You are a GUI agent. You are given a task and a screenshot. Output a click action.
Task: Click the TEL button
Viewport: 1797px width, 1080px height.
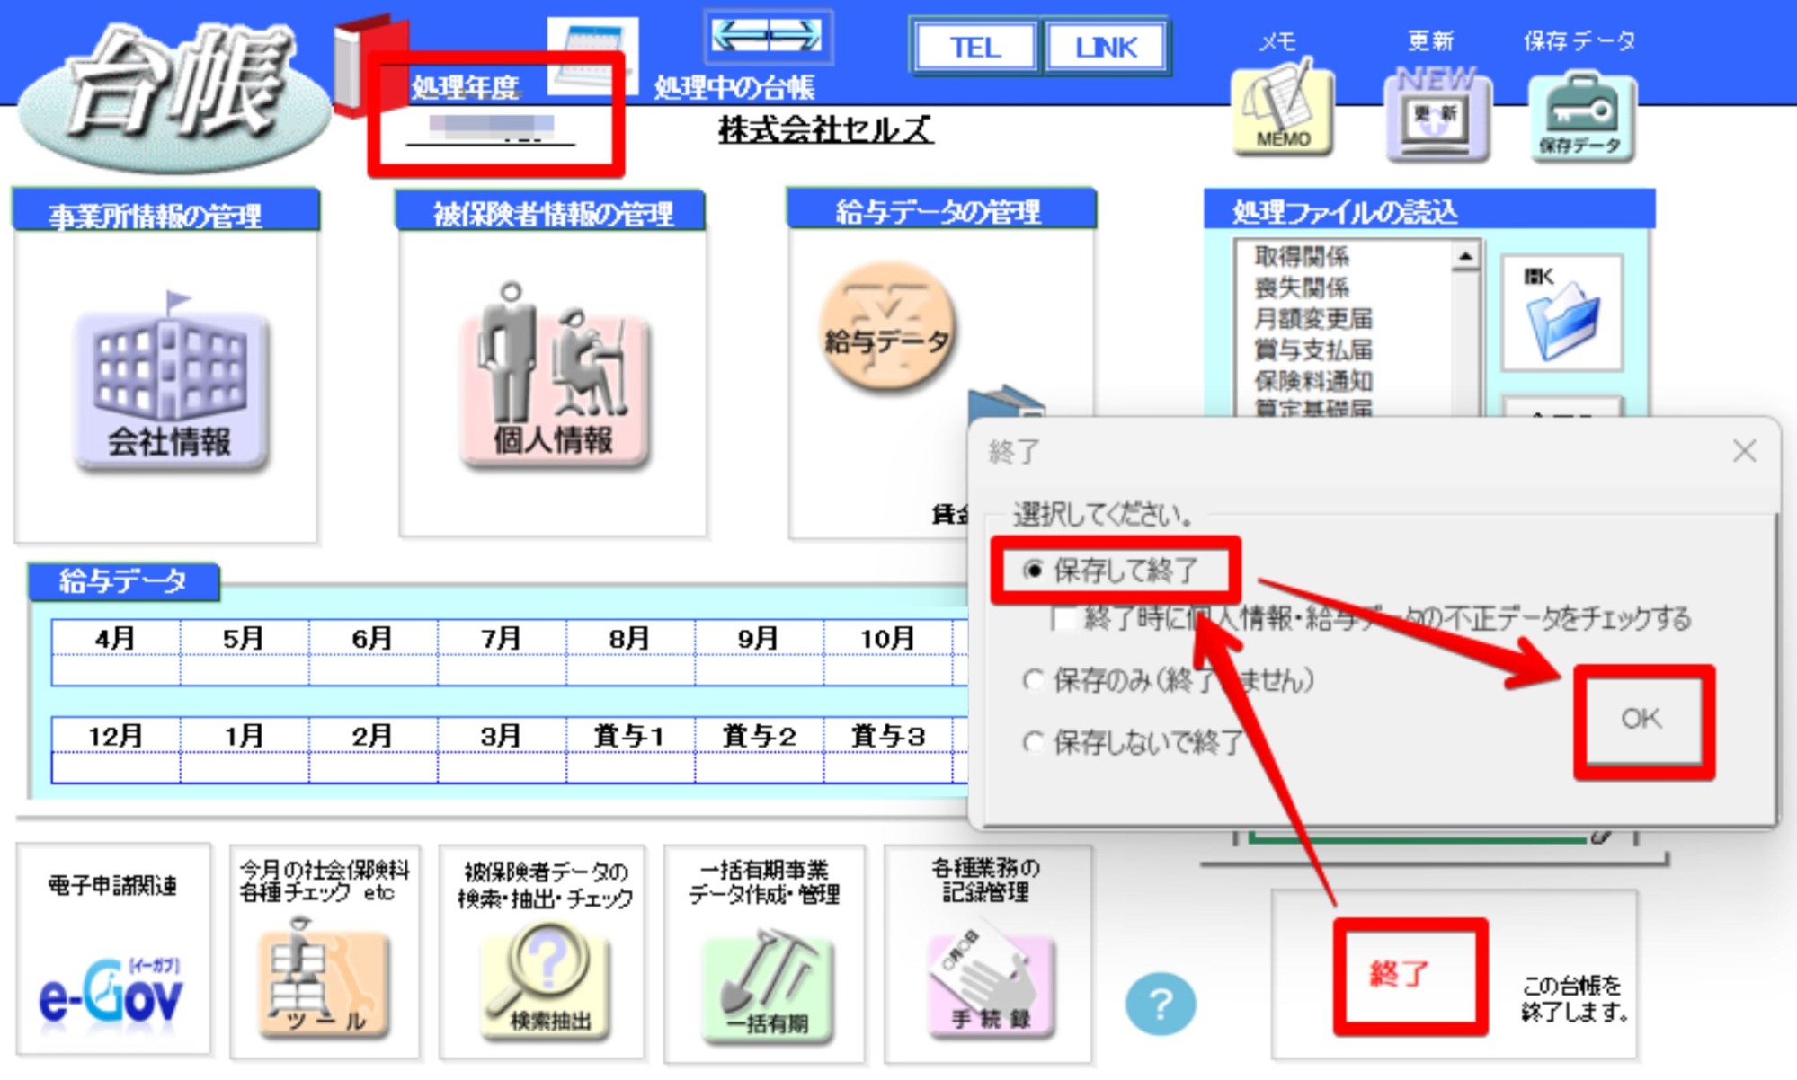point(974,47)
